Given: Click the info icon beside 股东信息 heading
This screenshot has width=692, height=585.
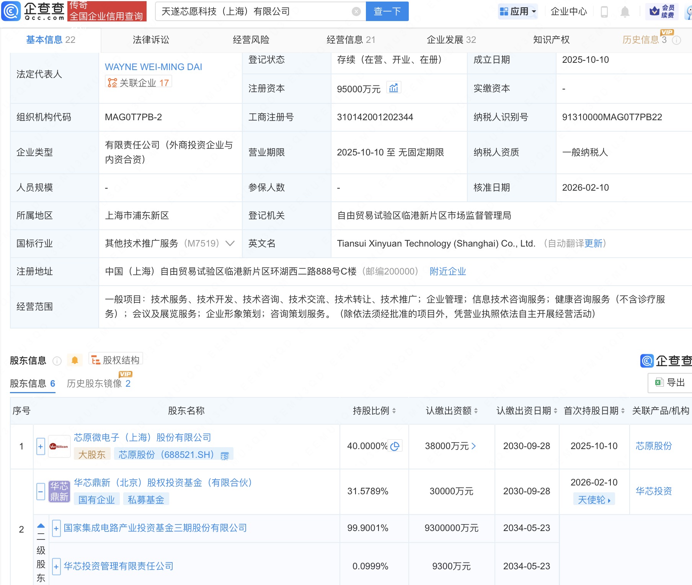Looking at the screenshot, I should [57, 361].
